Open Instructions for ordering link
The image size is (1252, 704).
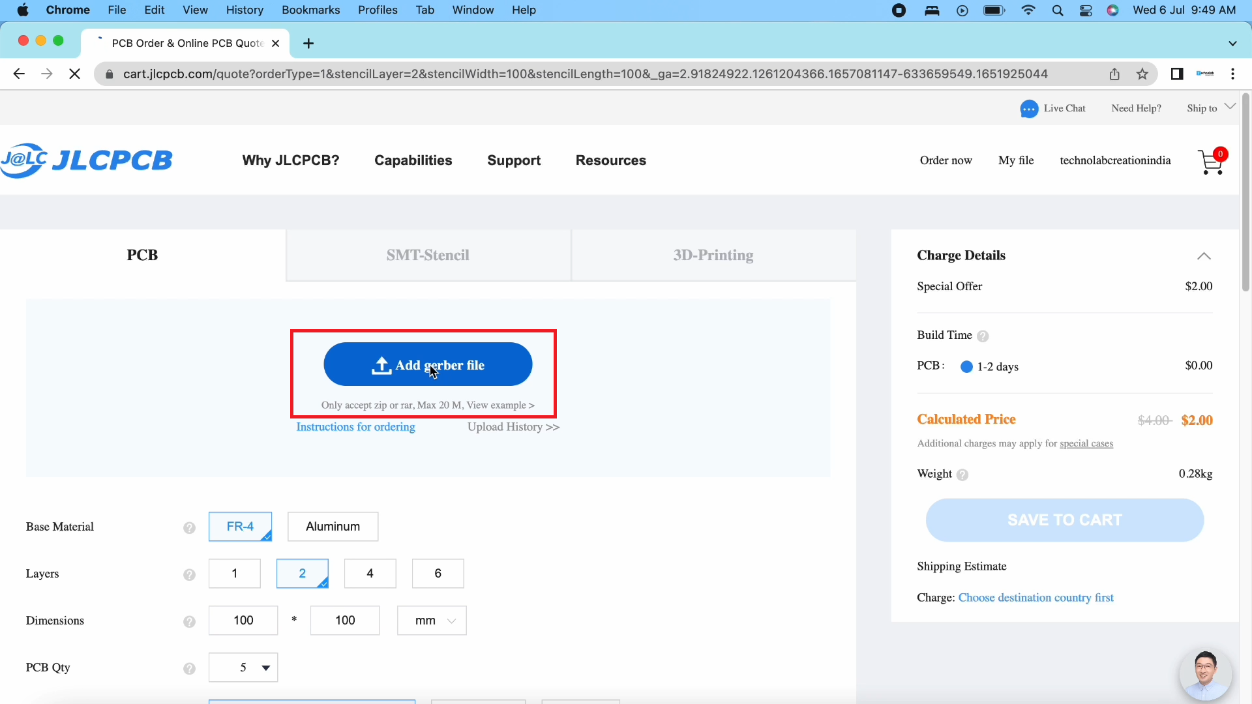pyautogui.click(x=355, y=427)
